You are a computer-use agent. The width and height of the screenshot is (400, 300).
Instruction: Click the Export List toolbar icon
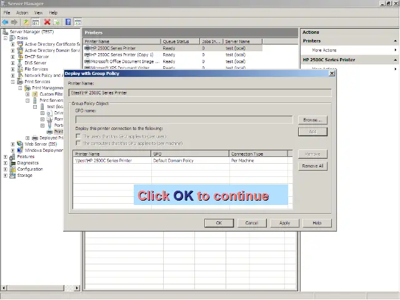[56, 22]
